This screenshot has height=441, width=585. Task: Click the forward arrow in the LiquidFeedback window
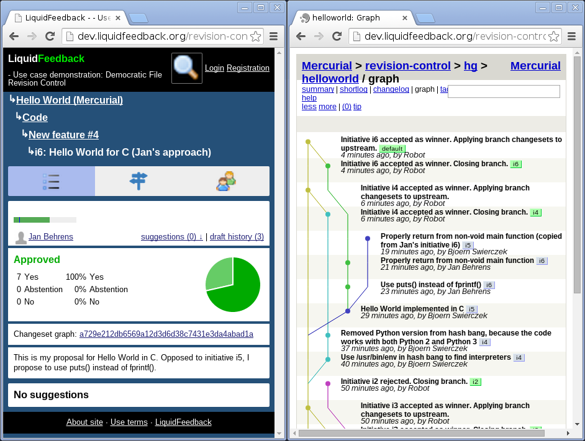31,36
